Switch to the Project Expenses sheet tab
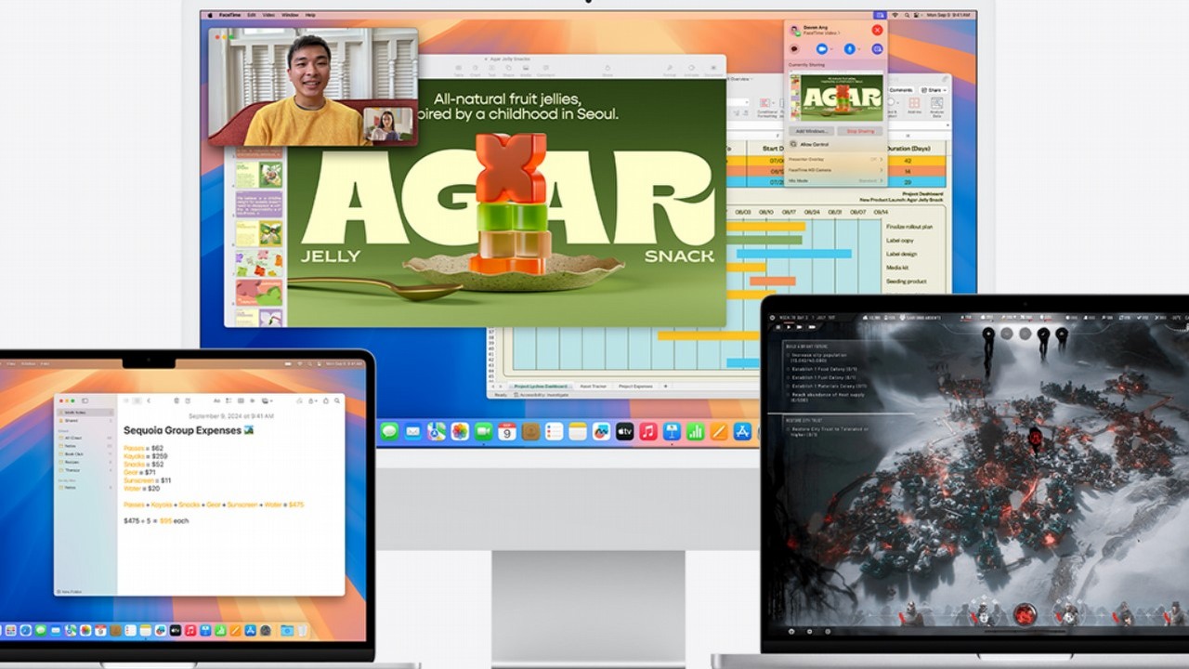1189x669 pixels. (x=636, y=386)
